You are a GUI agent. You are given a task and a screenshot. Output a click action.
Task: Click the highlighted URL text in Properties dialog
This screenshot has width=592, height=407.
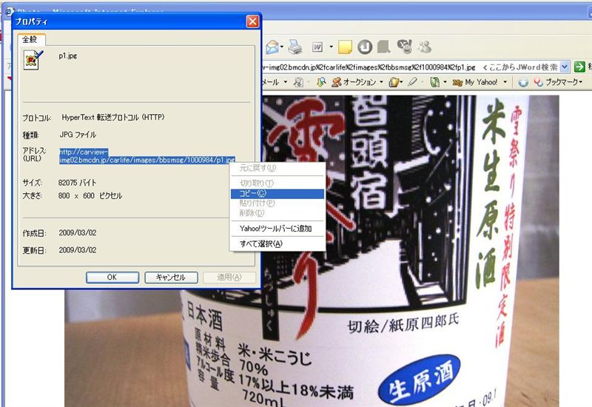click(147, 156)
